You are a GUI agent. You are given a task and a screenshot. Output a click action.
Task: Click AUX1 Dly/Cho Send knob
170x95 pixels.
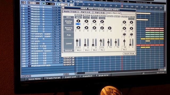coord(78,21)
